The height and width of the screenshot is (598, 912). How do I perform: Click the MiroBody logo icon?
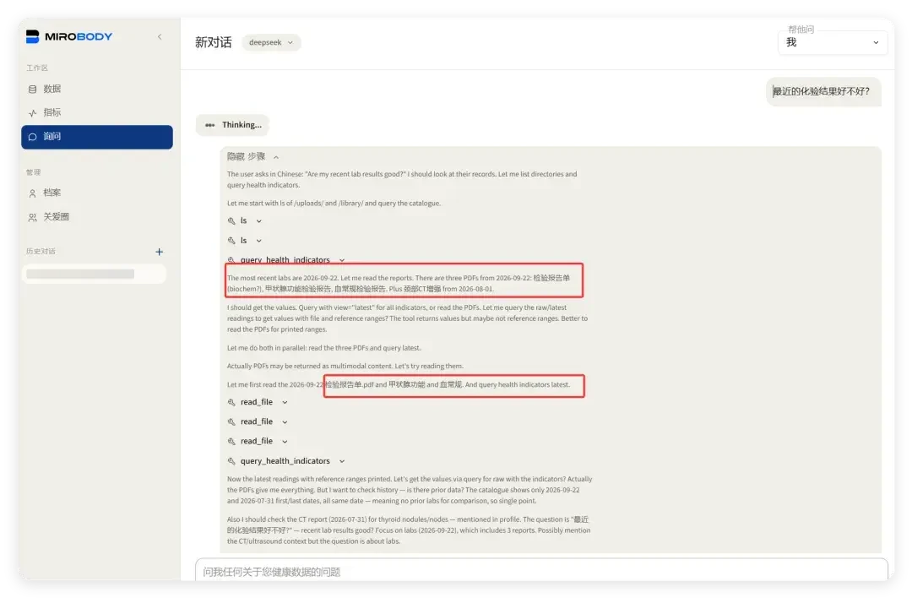tap(33, 36)
